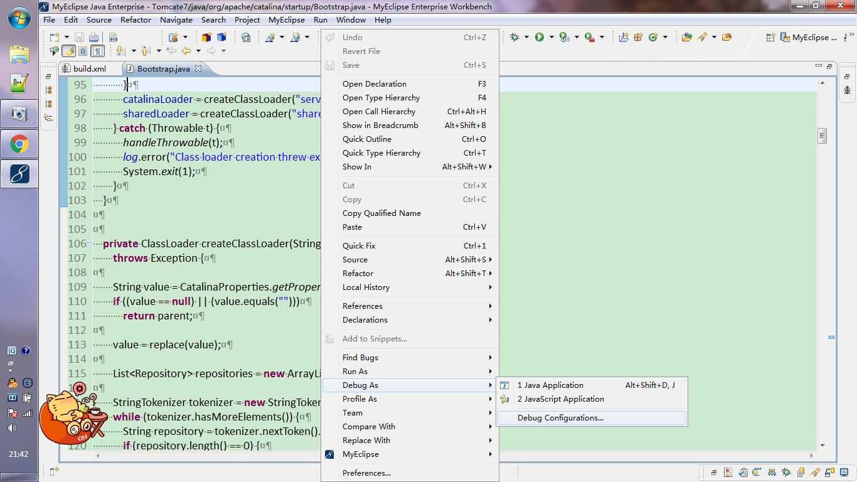Click the taskbar clock showing 21:42
Image resolution: width=857 pixels, height=482 pixels.
click(19, 454)
